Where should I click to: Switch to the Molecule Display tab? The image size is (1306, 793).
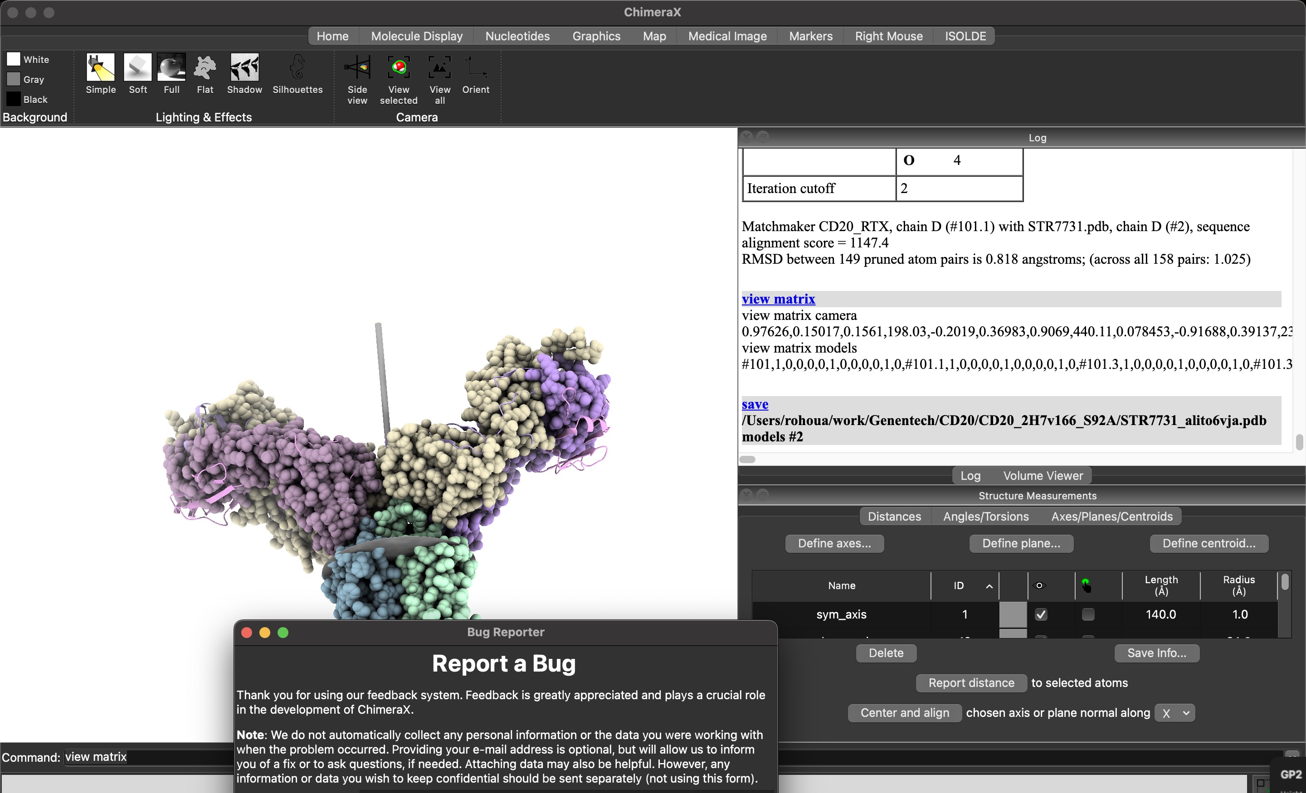pos(417,36)
